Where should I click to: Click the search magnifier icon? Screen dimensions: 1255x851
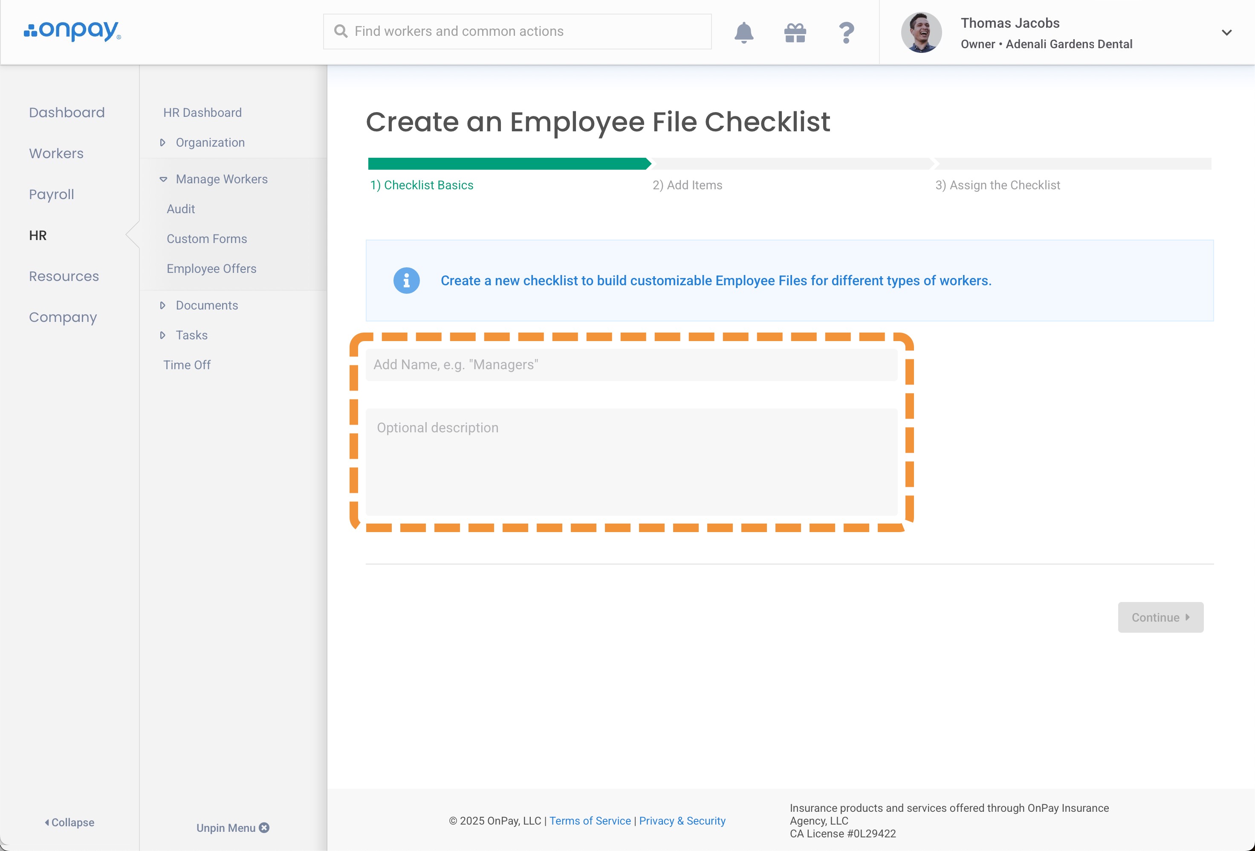[341, 31]
